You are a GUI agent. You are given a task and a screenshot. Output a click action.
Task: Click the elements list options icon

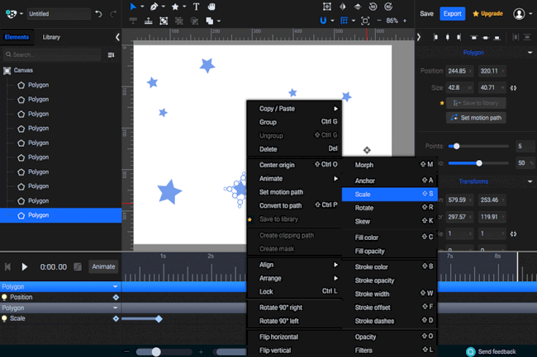[112, 55]
